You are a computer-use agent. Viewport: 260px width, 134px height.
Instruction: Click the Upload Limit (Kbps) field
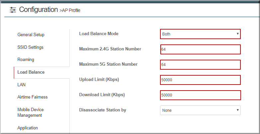click(x=200, y=80)
